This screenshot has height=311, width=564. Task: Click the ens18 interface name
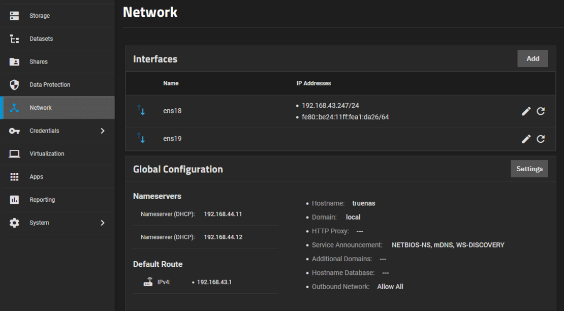click(x=172, y=111)
